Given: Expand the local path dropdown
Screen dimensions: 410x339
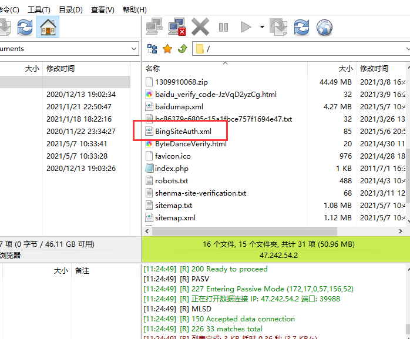Looking at the screenshot, I should click(134, 49).
